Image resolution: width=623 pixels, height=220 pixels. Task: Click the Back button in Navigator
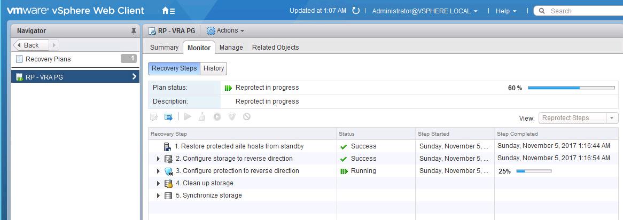pyautogui.click(x=31, y=45)
